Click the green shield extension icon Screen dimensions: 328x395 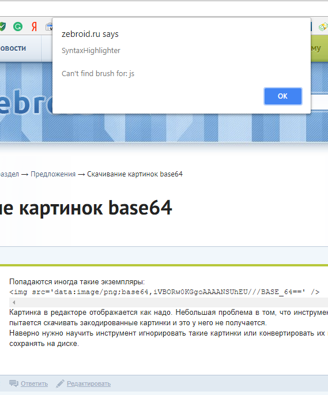click(x=2, y=27)
